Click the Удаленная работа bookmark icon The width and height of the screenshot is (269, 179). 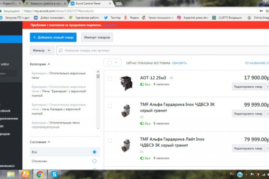[x=71, y=18]
